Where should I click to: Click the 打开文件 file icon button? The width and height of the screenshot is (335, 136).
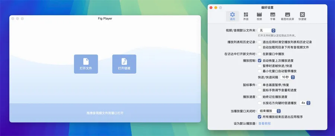pos(86,64)
